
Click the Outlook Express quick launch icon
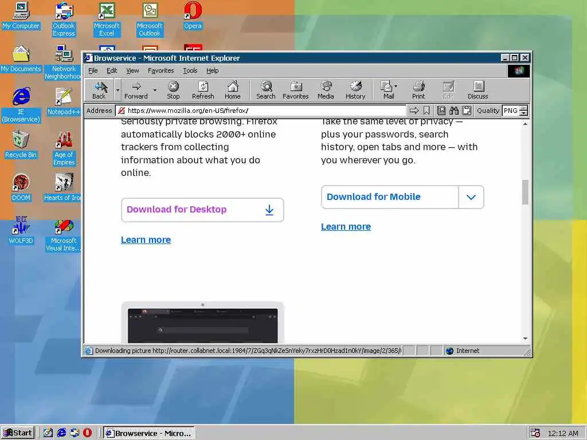click(x=75, y=433)
